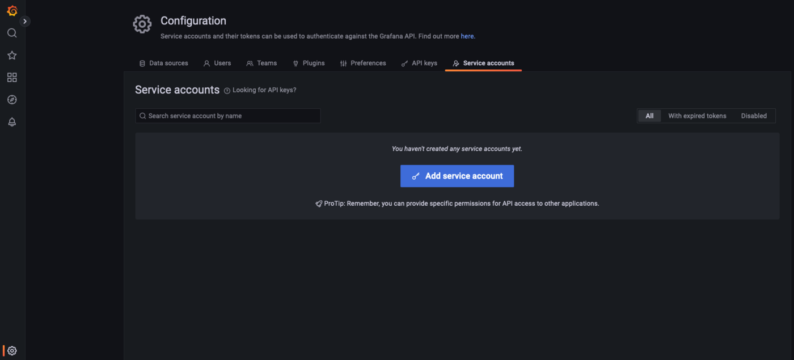Open the Dashboards icon in the sidebar
794x360 pixels.
coord(12,77)
